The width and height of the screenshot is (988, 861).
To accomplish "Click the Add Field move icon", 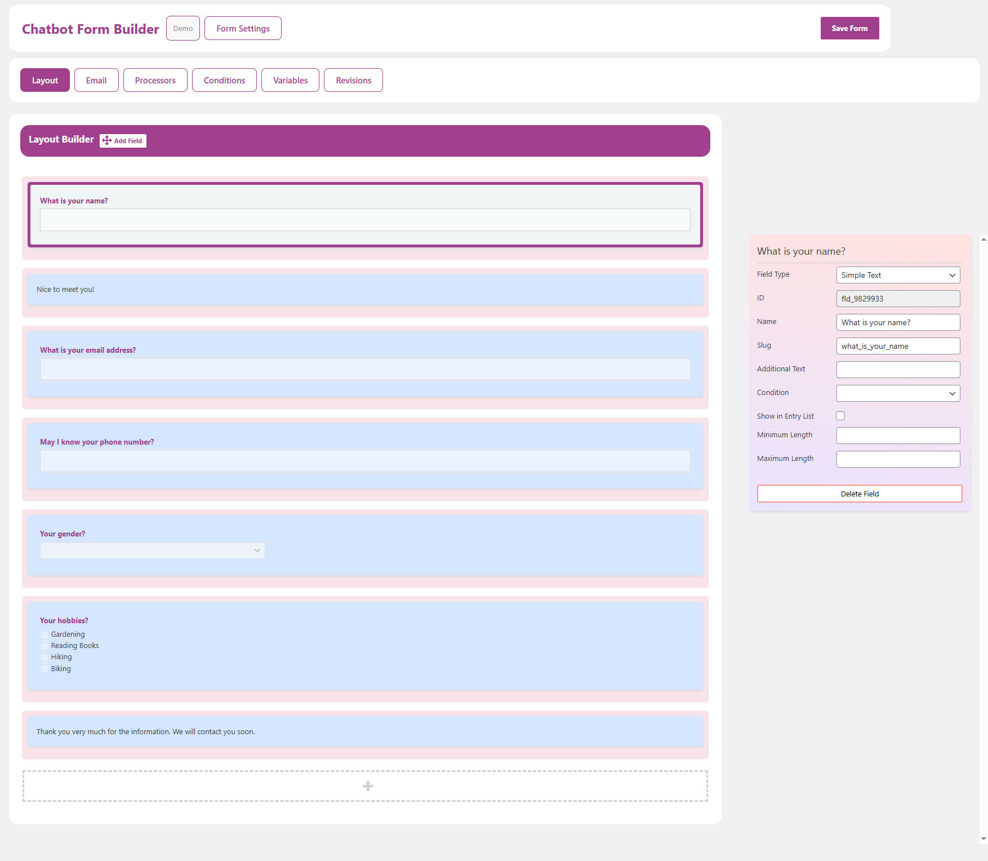I will [107, 140].
